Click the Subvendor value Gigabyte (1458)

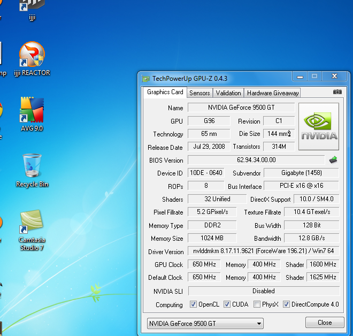302,173
